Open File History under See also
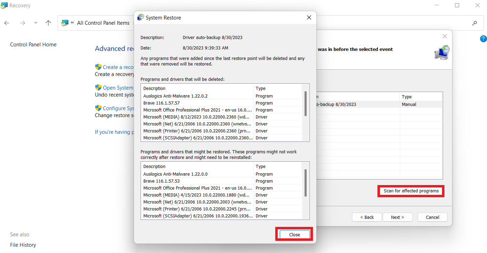The width and height of the screenshot is (487, 253). coord(23,245)
